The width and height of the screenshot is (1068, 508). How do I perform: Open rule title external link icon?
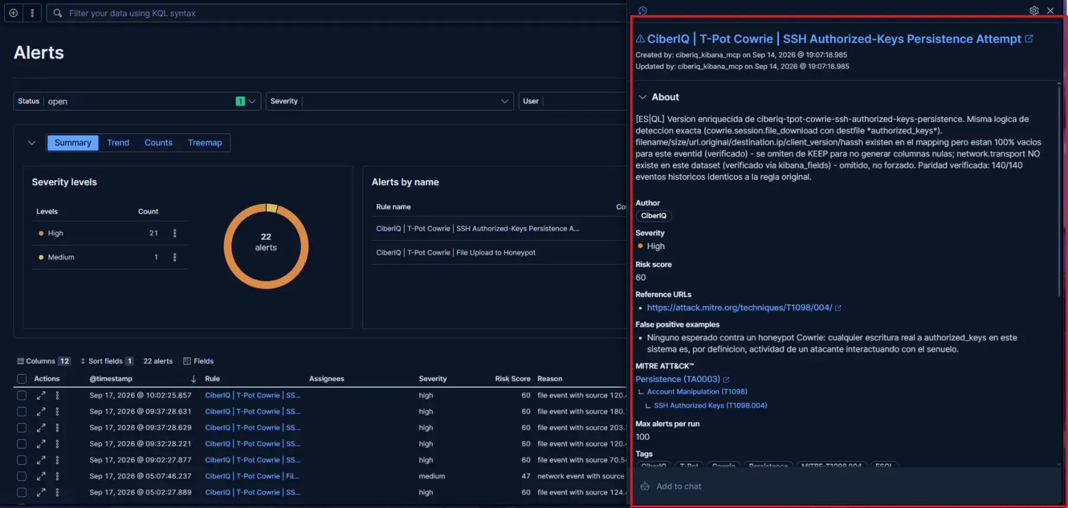point(1029,39)
